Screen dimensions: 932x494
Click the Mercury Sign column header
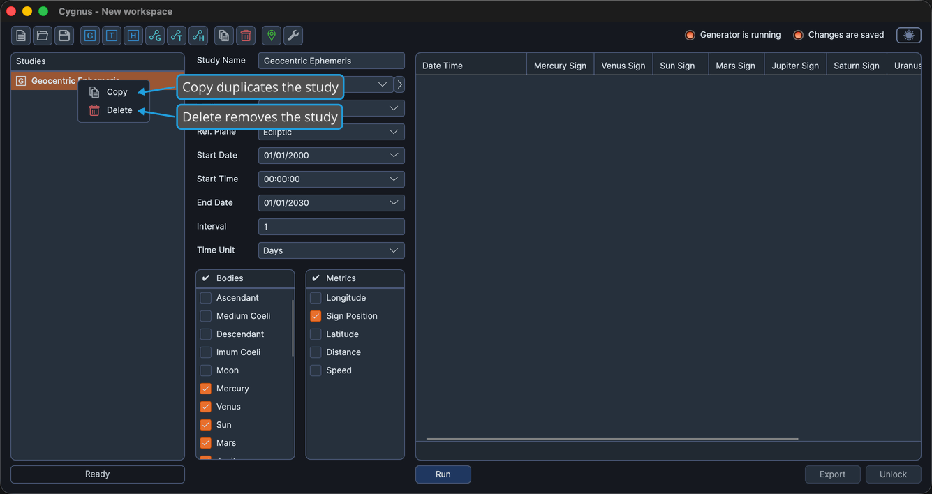point(560,66)
